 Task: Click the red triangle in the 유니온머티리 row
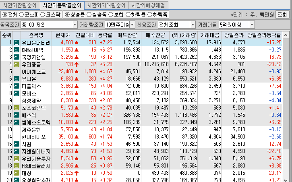click(x=77, y=43)
